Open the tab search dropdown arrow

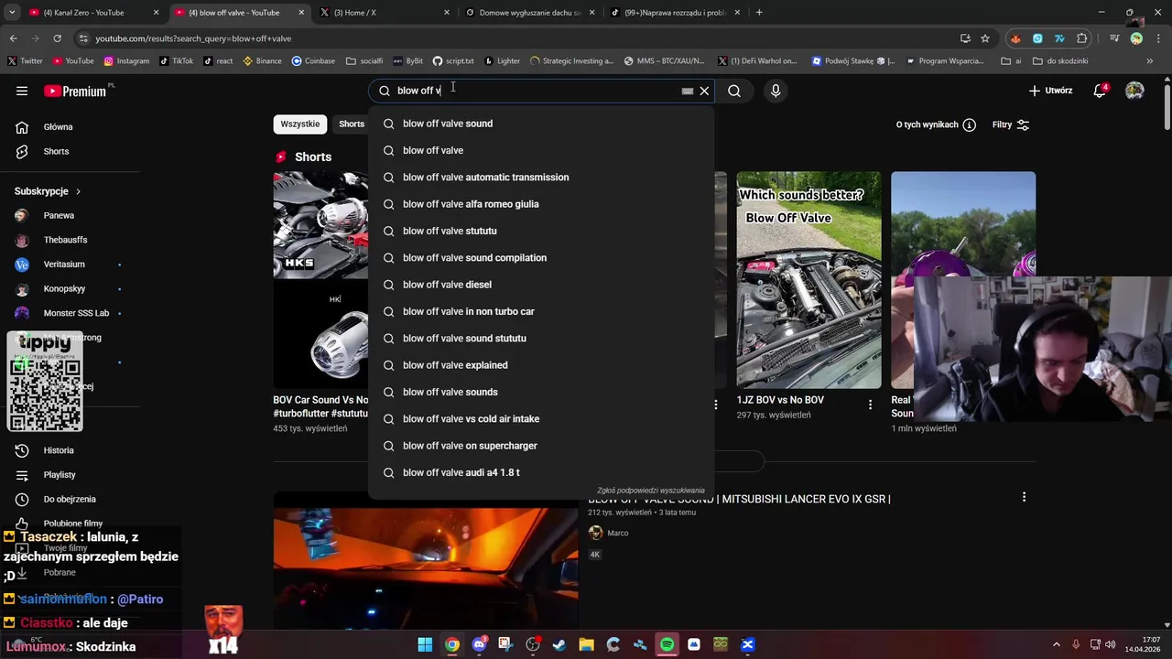(12, 13)
